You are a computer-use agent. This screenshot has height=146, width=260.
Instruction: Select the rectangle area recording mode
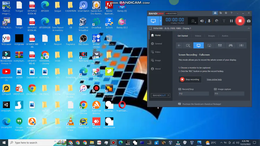188,45
